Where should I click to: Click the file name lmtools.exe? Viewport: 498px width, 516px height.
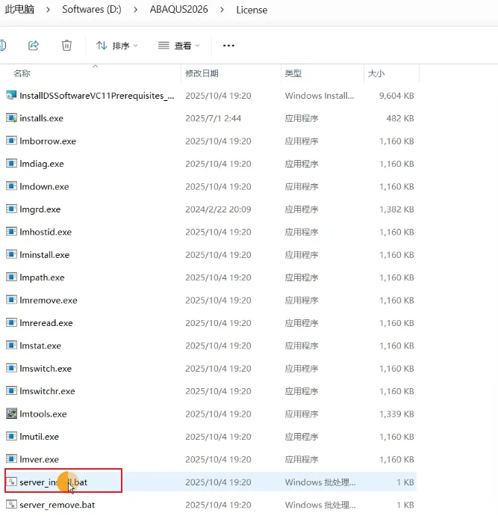(x=43, y=414)
